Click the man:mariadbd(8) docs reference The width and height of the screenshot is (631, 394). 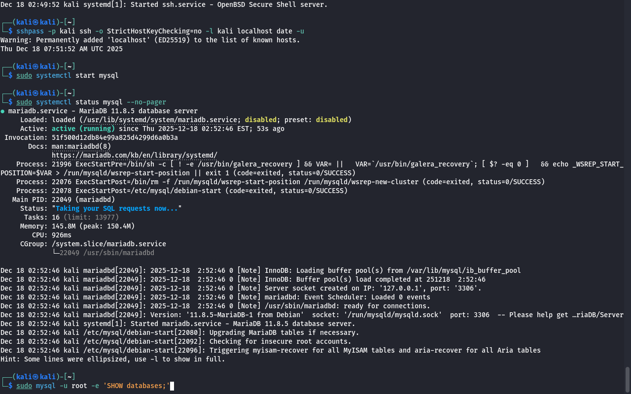click(81, 146)
